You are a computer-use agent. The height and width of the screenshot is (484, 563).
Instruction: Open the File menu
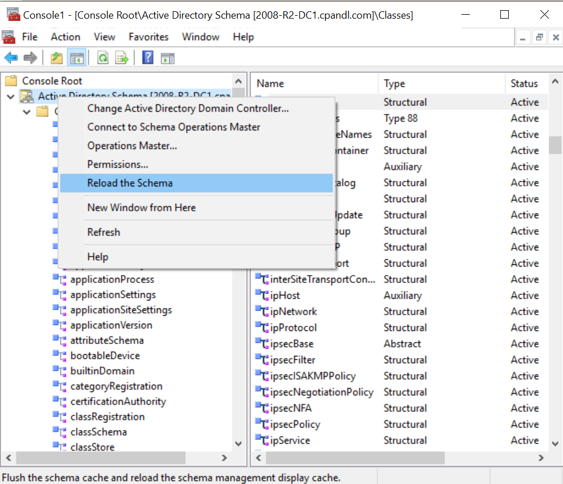(x=29, y=37)
